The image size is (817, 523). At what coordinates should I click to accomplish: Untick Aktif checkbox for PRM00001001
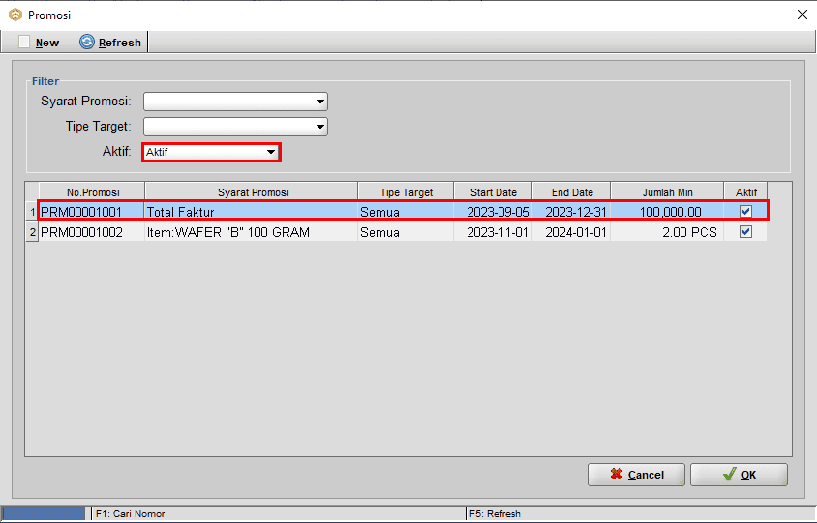pos(745,212)
